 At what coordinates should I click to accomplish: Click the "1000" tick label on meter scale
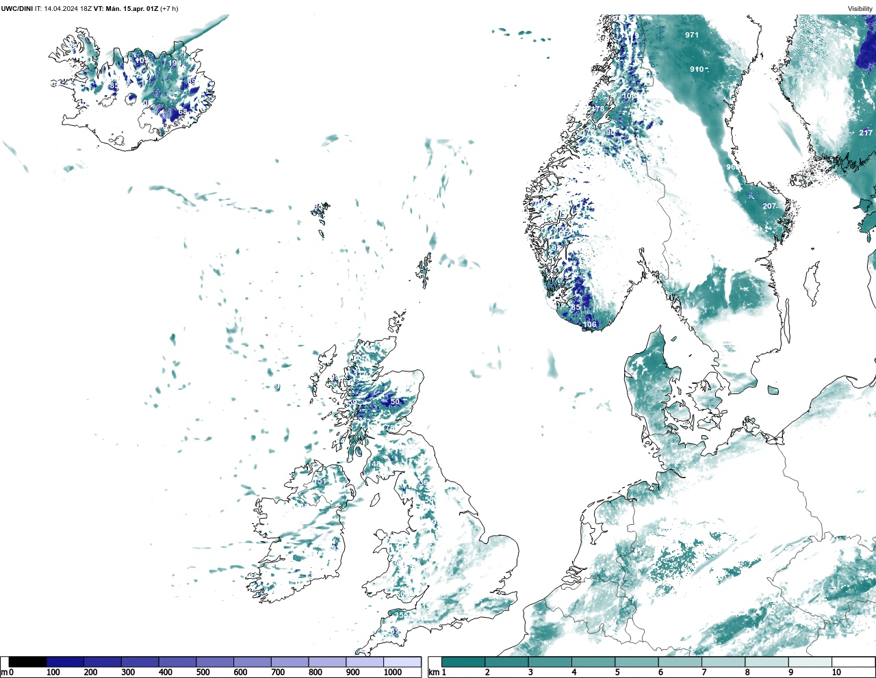click(393, 673)
